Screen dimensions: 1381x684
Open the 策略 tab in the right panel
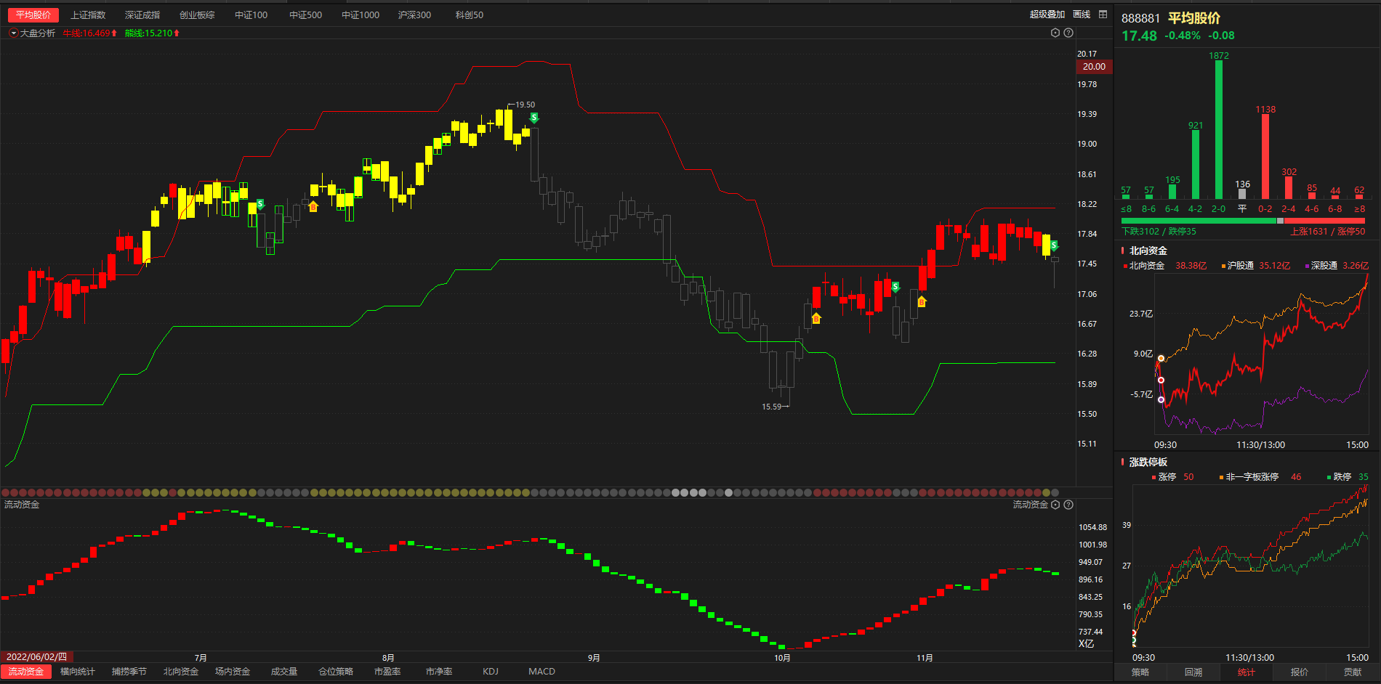pos(1140,672)
